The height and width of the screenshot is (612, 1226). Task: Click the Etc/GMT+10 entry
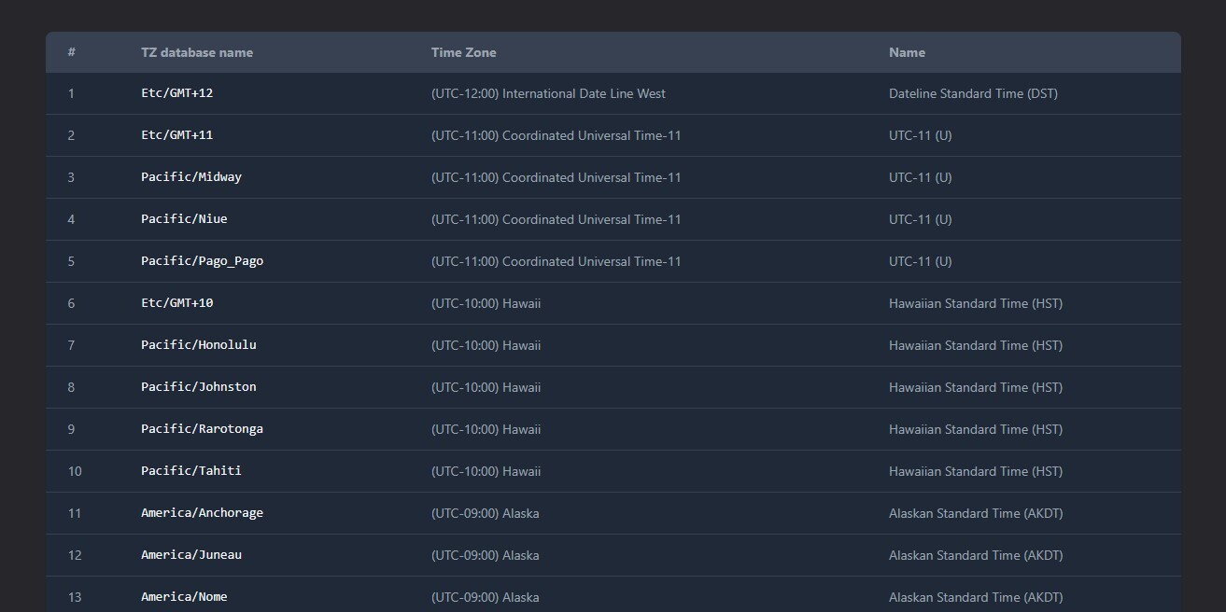[x=177, y=303]
